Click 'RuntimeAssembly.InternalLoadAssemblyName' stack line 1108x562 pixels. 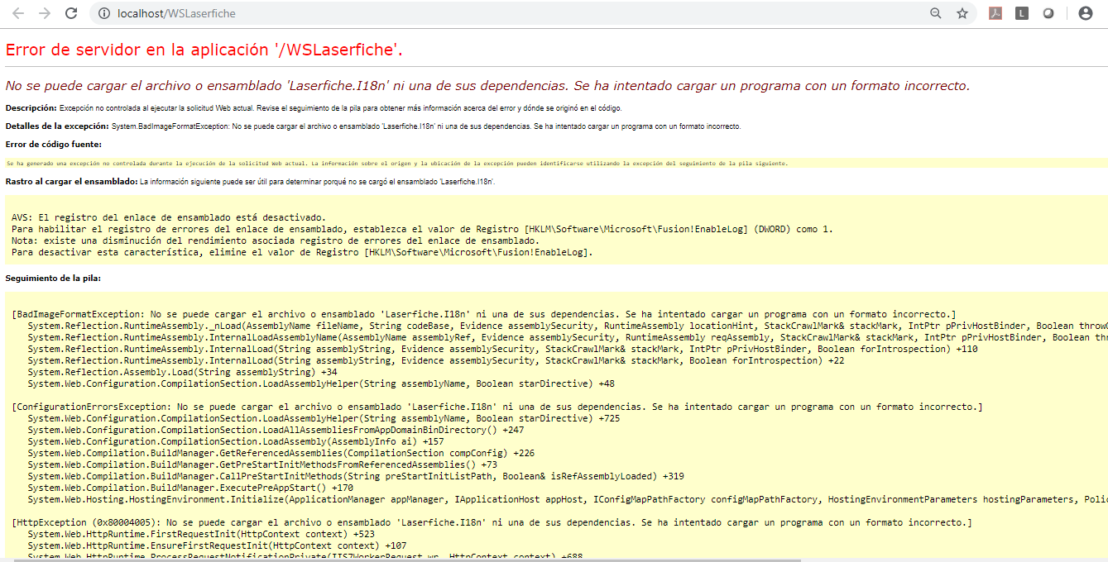pos(568,337)
